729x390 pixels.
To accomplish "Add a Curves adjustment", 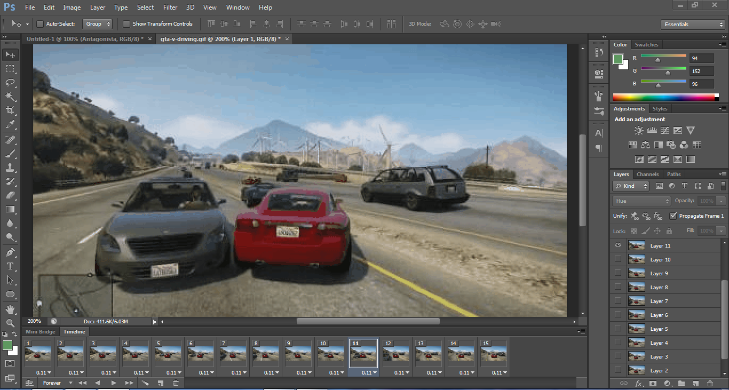I will tap(665, 130).
